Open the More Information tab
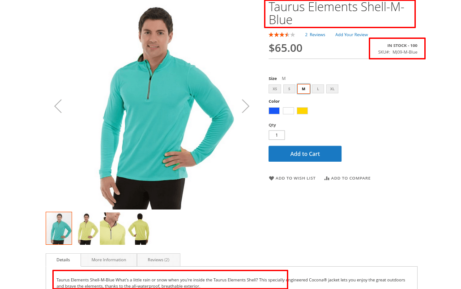Image resolution: width=461 pixels, height=289 pixels. point(109,260)
